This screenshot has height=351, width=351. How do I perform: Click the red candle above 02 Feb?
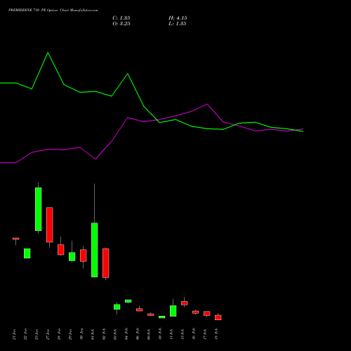(106, 263)
